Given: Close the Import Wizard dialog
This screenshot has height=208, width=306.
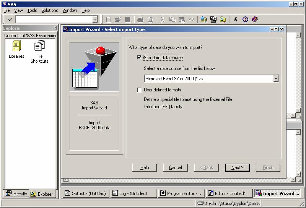Looking at the screenshot, I should 282,29.
